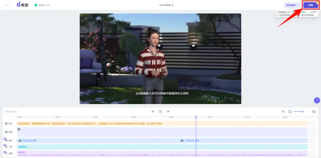The width and height of the screenshot is (321, 158).
Task: Select the 中景 camera shot clip
Action: [x=244, y=140]
